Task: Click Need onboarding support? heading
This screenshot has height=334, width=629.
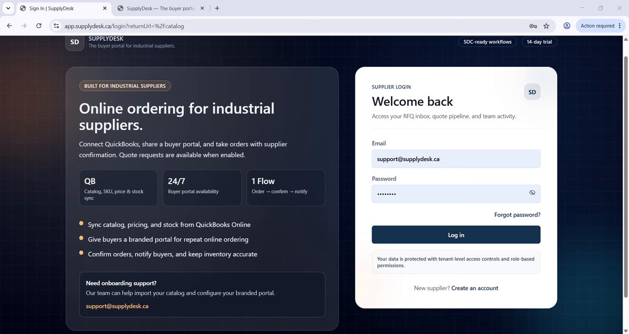Action: pyautogui.click(x=121, y=283)
